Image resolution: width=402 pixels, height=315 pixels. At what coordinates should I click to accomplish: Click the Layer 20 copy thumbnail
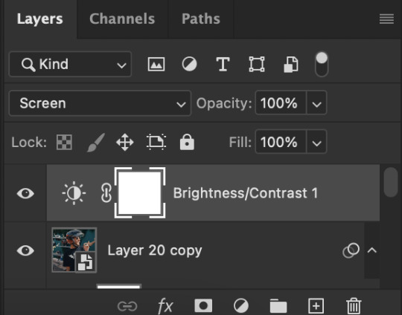[74, 250]
